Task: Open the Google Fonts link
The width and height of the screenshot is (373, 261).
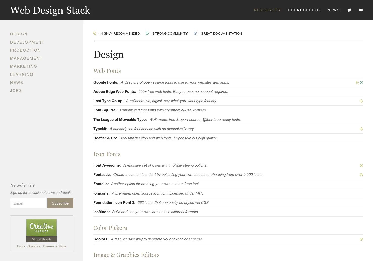Action: point(106,82)
